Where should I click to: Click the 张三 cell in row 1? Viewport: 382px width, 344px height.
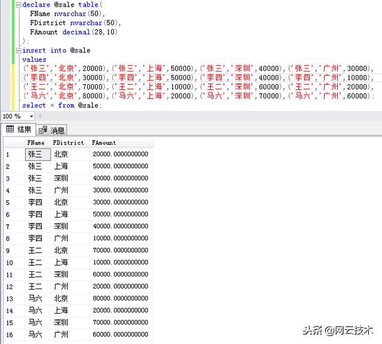click(x=35, y=154)
